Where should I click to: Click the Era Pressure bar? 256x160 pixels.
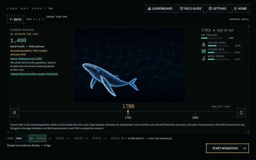(212, 38)
